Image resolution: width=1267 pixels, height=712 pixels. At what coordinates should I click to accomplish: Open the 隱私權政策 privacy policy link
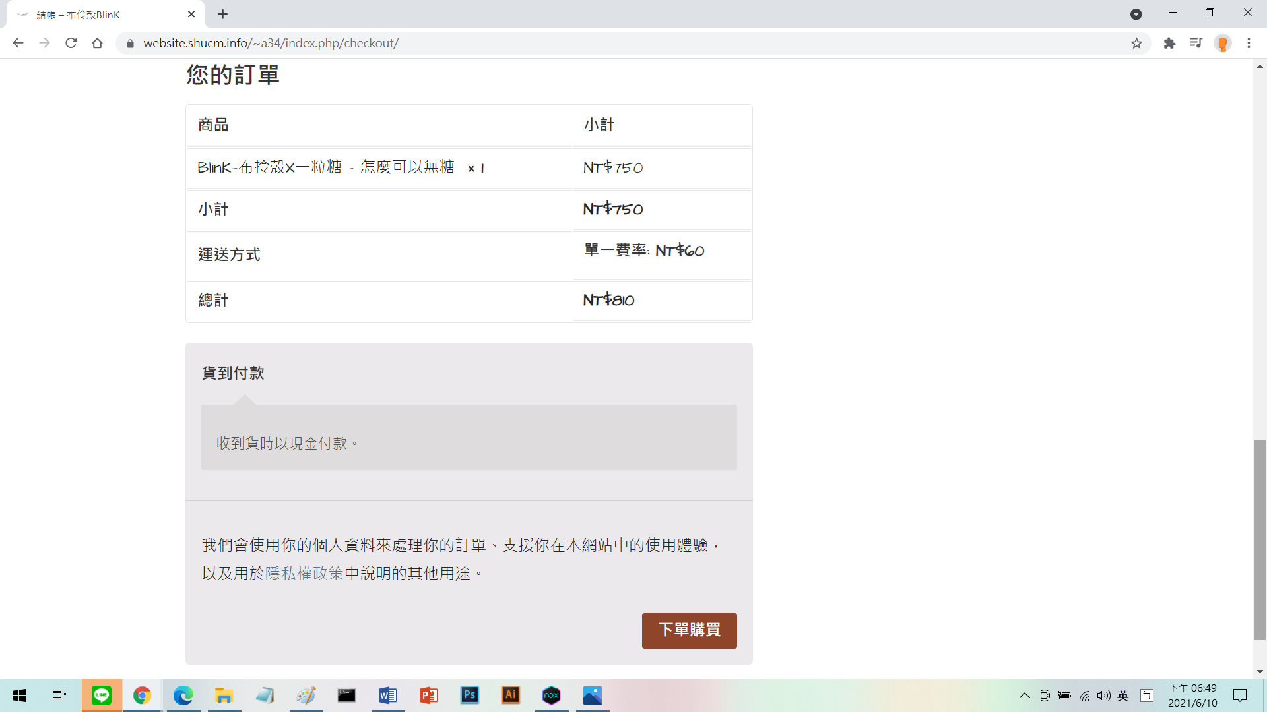tap(304, 574)
